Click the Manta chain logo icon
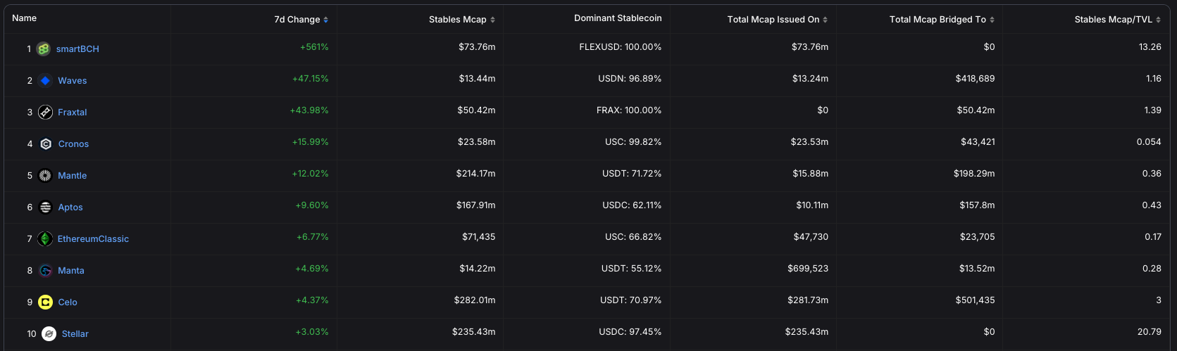Viewport: 1177px width, 351px height. 46,271
